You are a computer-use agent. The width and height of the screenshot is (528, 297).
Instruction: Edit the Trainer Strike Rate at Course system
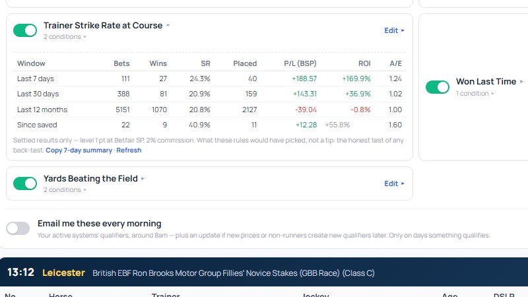[x=394, y=30]
